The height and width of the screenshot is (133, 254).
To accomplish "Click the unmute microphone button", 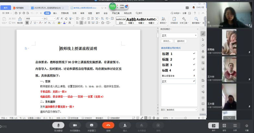I will point(58,125).
